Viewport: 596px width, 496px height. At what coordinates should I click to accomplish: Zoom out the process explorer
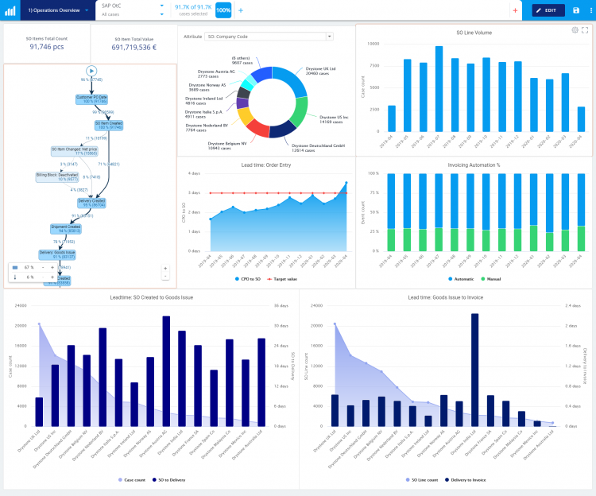pyautogui.click(x=165, y=277)
